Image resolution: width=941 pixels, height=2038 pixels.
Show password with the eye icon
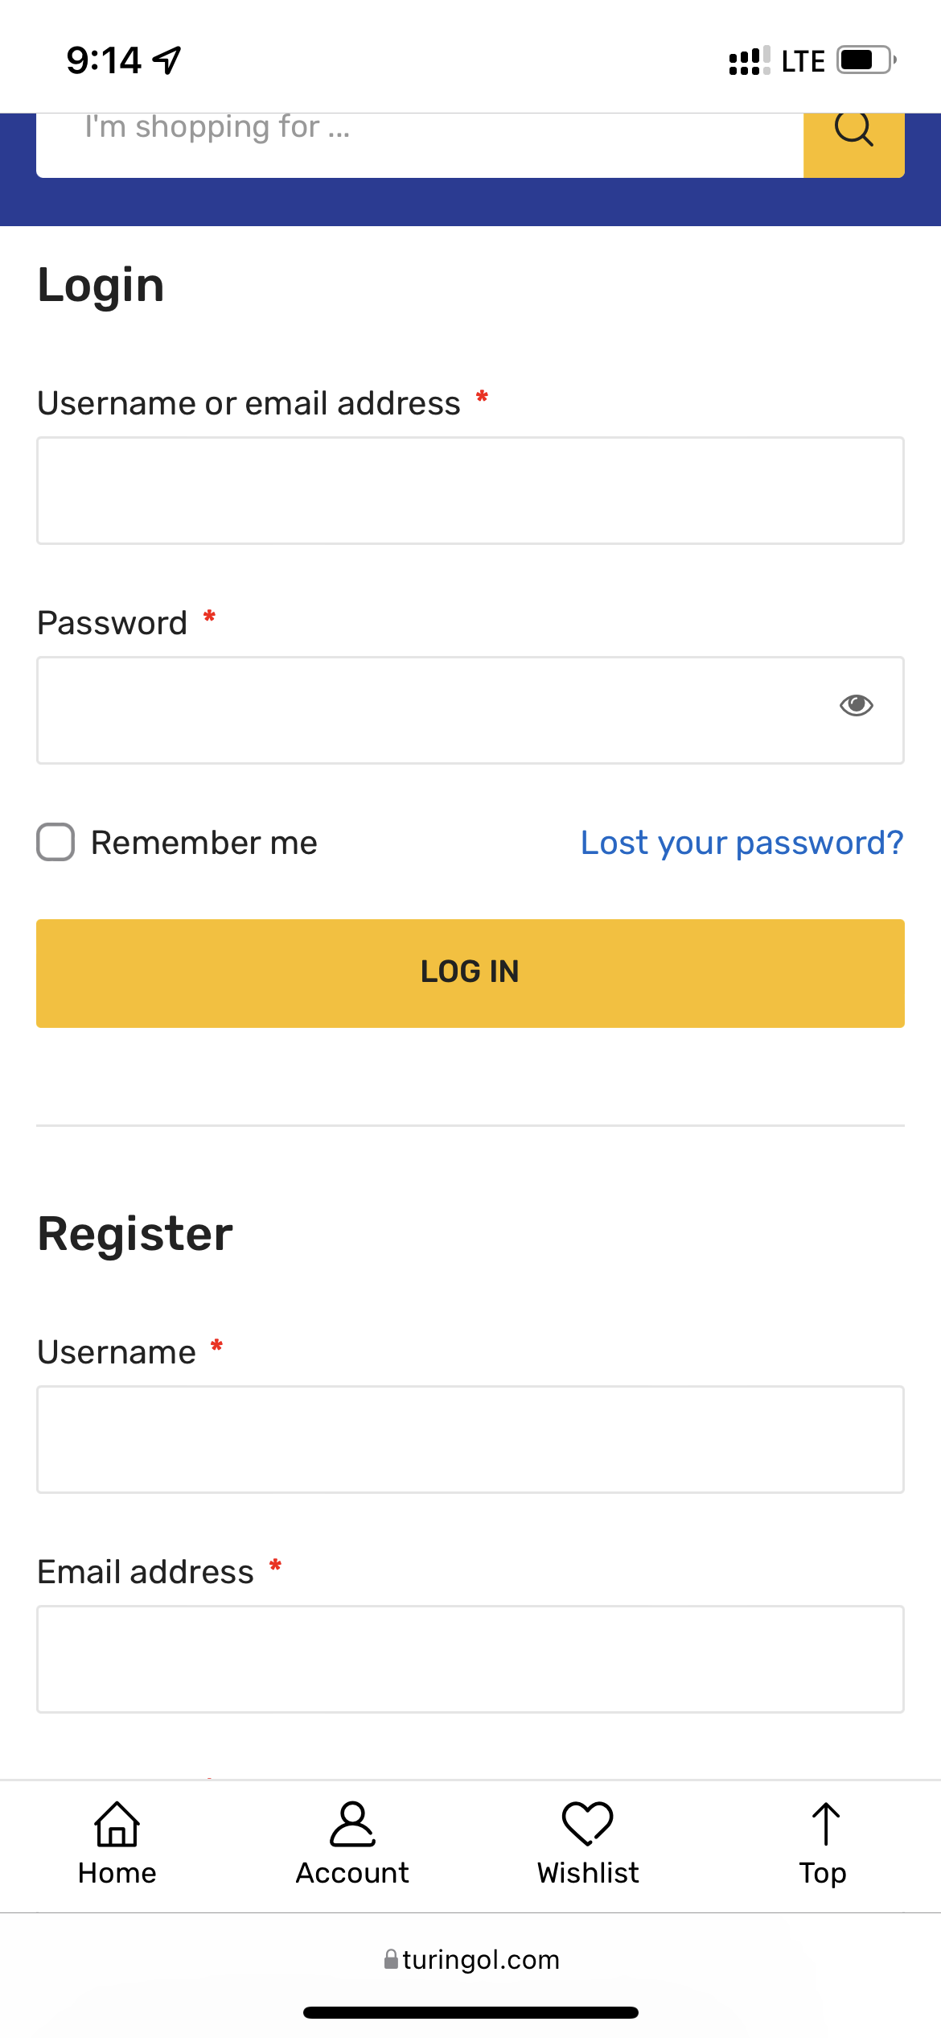[x=856, y=705]
